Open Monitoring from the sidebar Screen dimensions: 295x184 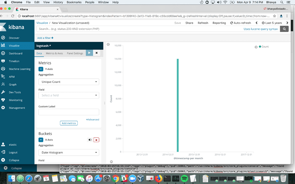(15, 100)
